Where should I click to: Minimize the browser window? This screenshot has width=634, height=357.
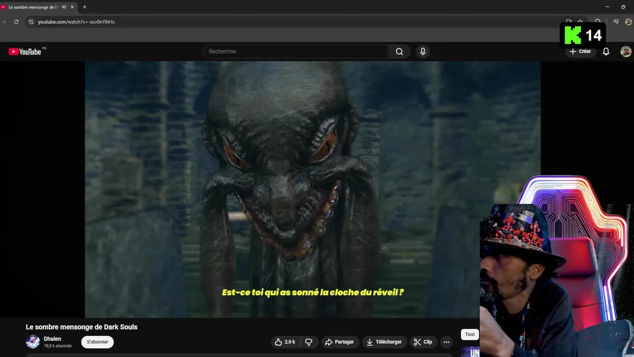(607, 7)
